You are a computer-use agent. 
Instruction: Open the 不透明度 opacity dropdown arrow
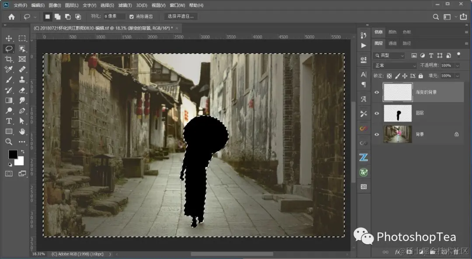tap(458, 65)
